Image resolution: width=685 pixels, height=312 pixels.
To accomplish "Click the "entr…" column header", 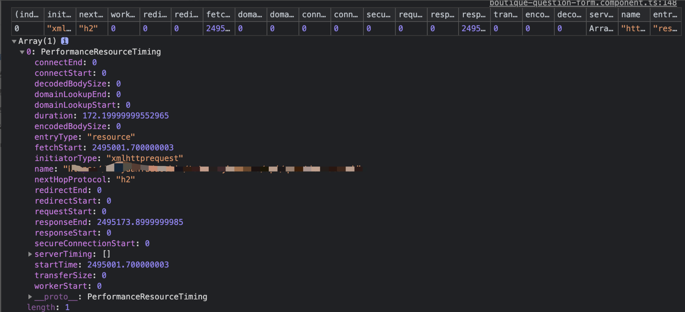I will pos(666,15).
